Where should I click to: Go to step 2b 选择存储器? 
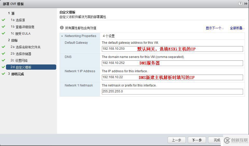21,54
